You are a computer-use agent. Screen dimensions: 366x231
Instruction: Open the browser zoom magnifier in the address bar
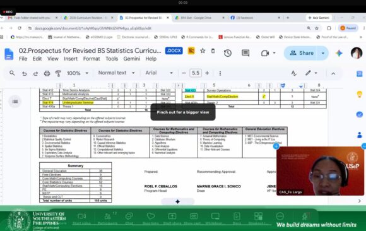pyautogui.click(x=309, y=28)
